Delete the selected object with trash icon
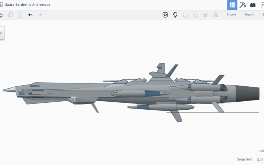Image resolution: width=264 pixels, height=165 pixels. point(20,15)
